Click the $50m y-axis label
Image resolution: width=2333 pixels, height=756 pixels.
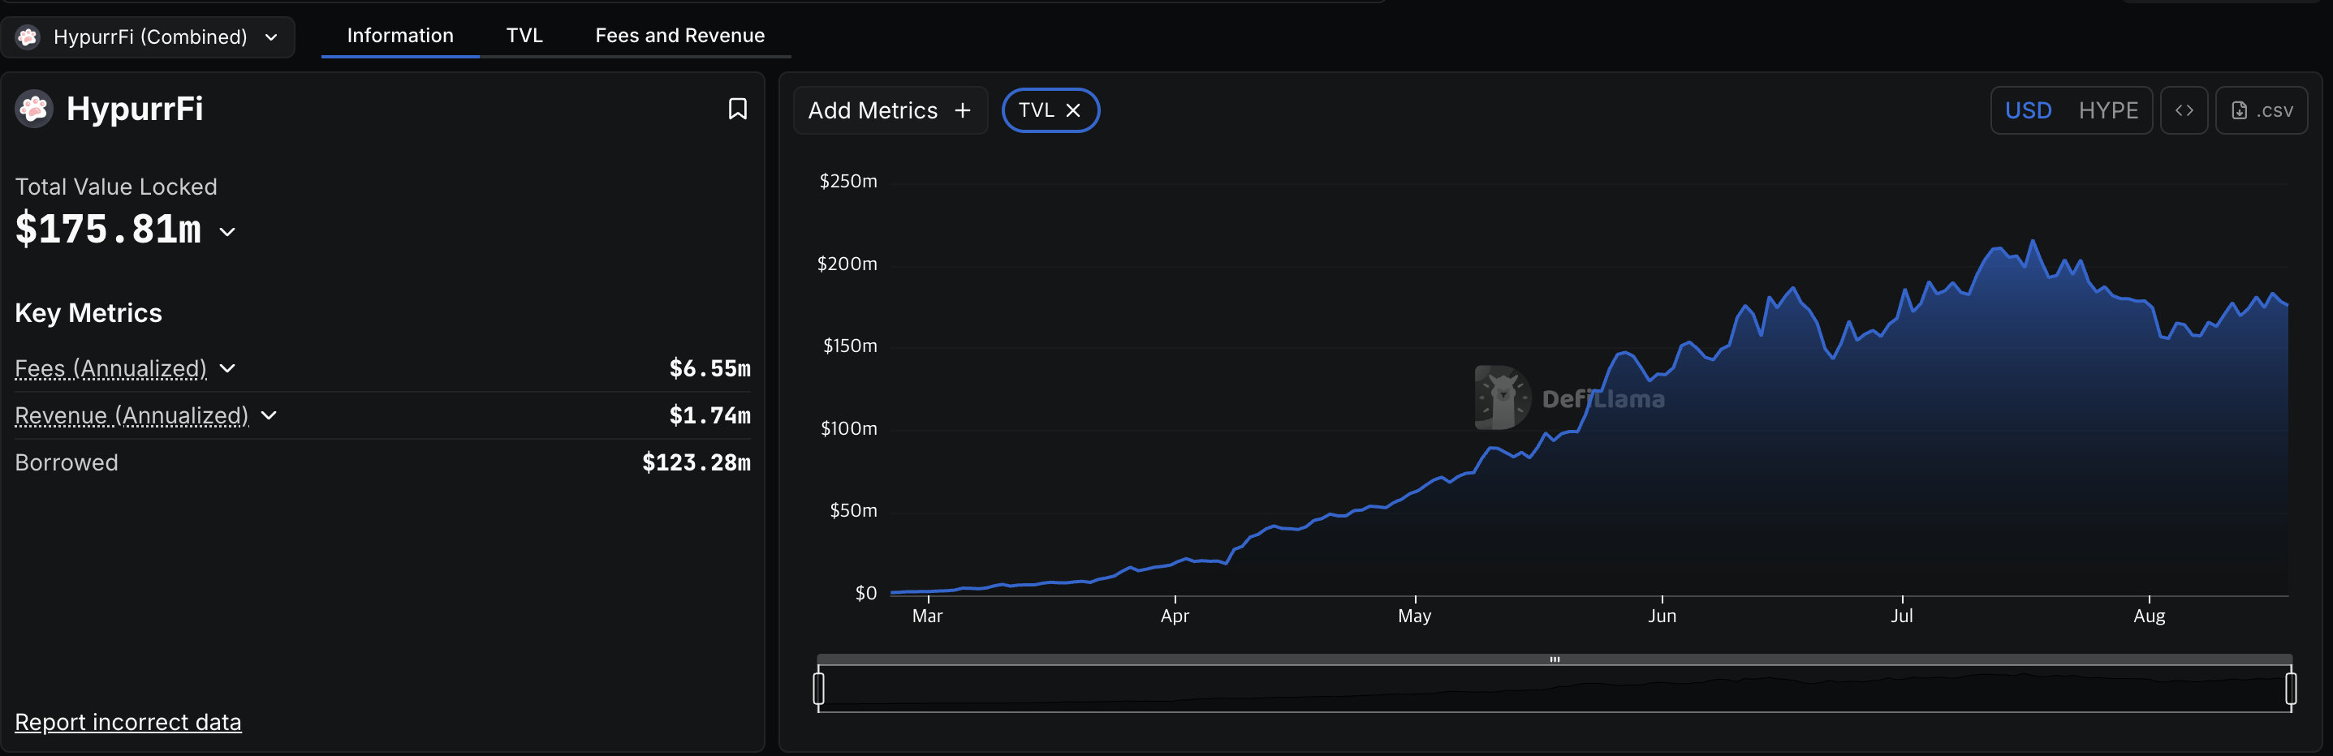(x=853, y=511)
